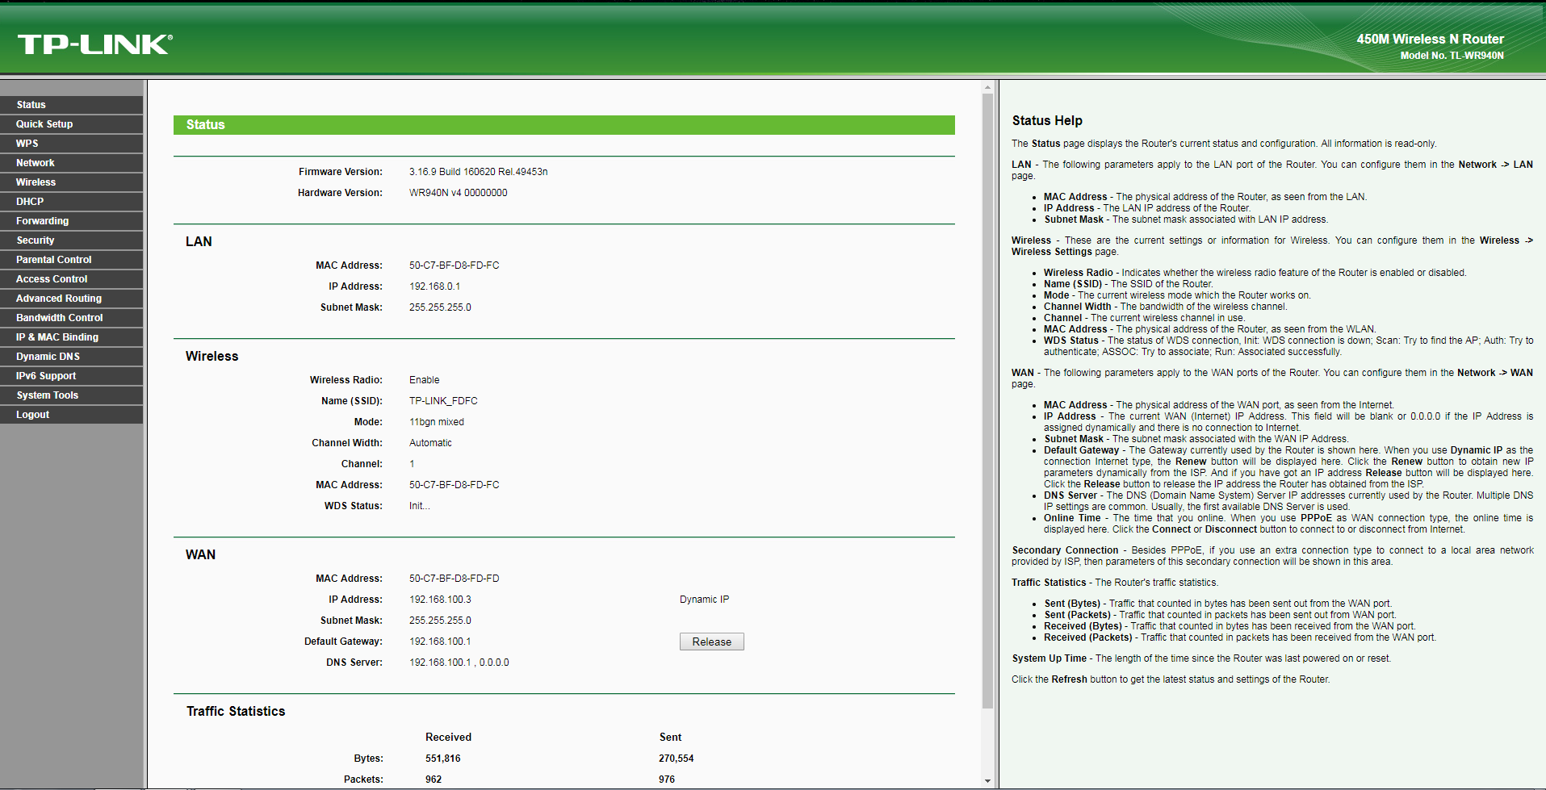The height and width of the screenshot is (790, 1546).
Task: Open Quick Setup in the sidebar
Action: pos(71,124)
